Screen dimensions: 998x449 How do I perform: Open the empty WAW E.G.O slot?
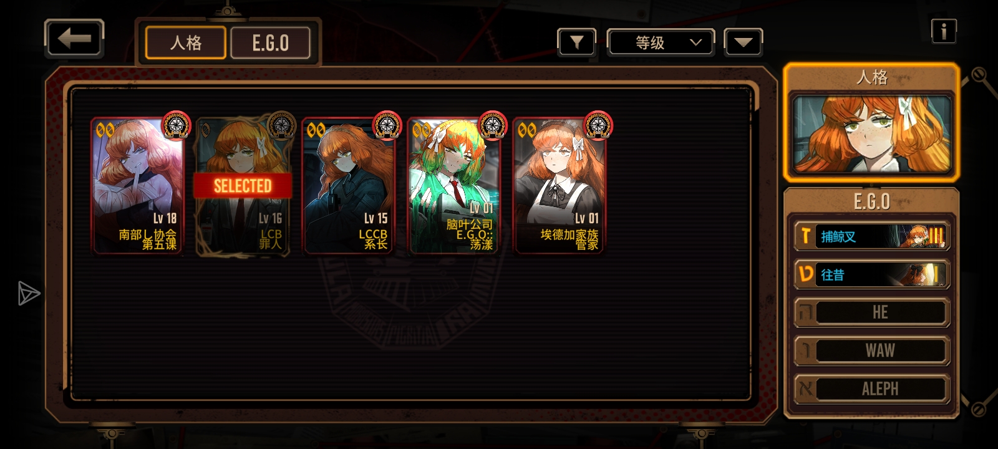871,350
